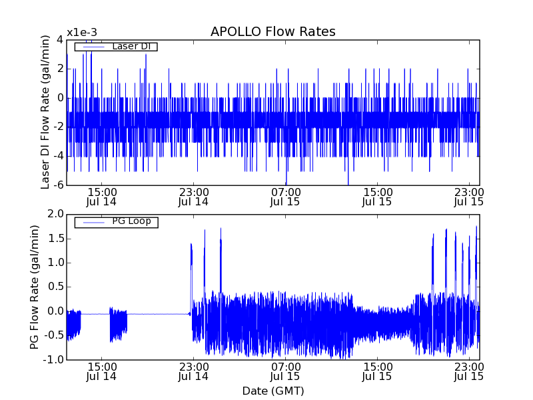Click the -6 tick on Laser DI y-axis
This screenshot has height=400, width=533.
click(57, 185)
